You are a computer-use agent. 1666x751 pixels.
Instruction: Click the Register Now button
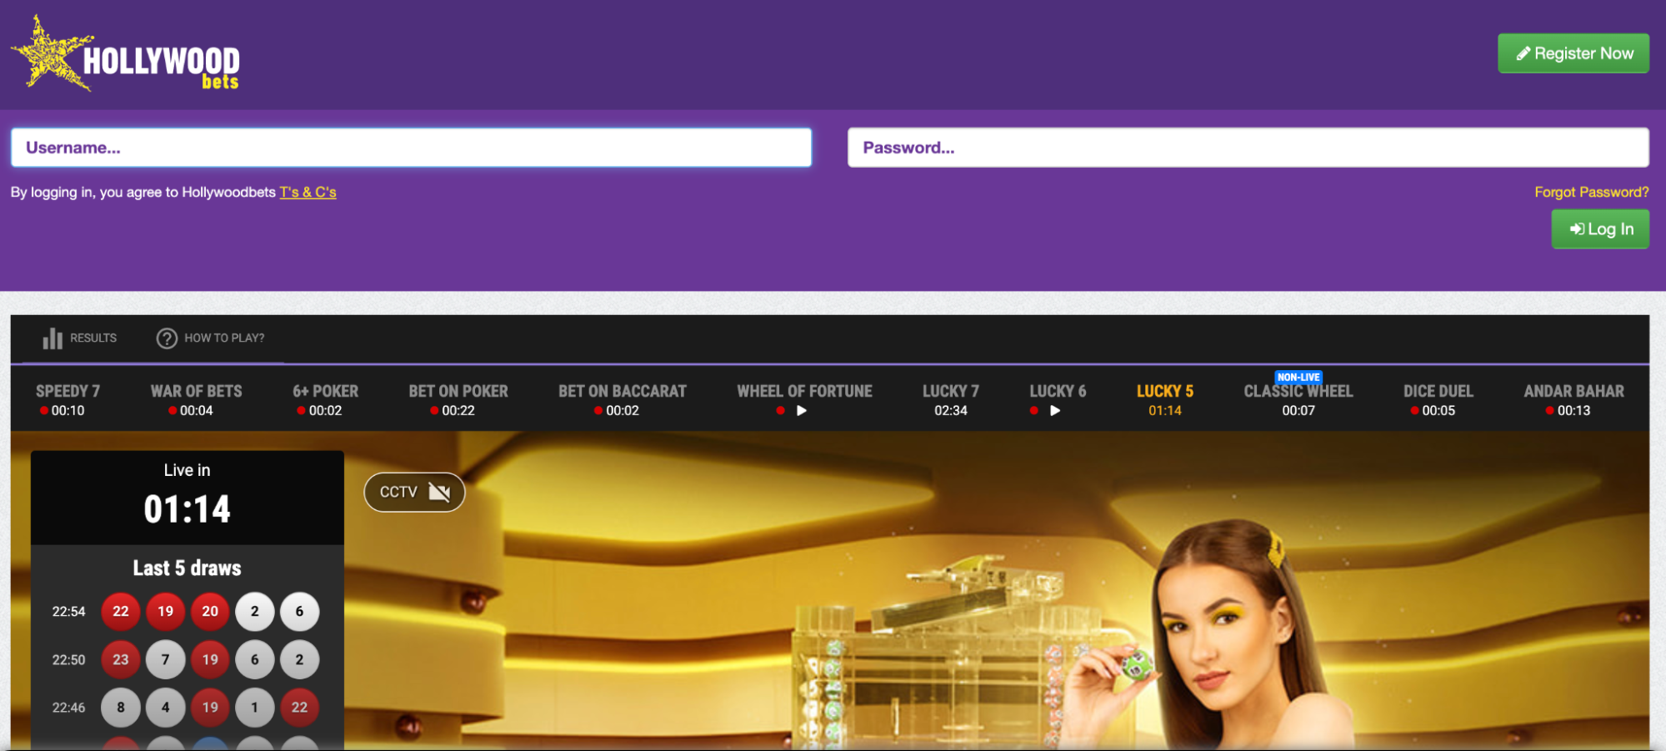click(1573, 53)
